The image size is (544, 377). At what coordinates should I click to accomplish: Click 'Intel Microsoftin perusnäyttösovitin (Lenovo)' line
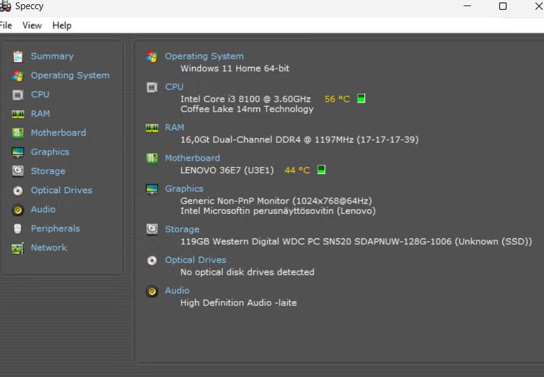click(278, 211)
